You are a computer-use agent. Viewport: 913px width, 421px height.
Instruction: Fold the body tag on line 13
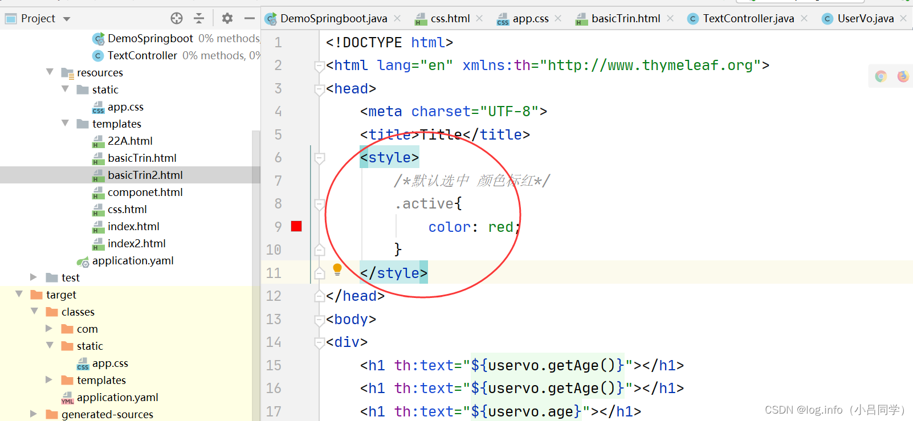pos(320,320)
